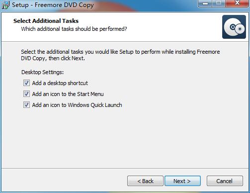250x193 pixels.
Task: Click the 'Add an icon to Windows Quick Launch' label
Action: pyautogui.click(x=77, y=105)
